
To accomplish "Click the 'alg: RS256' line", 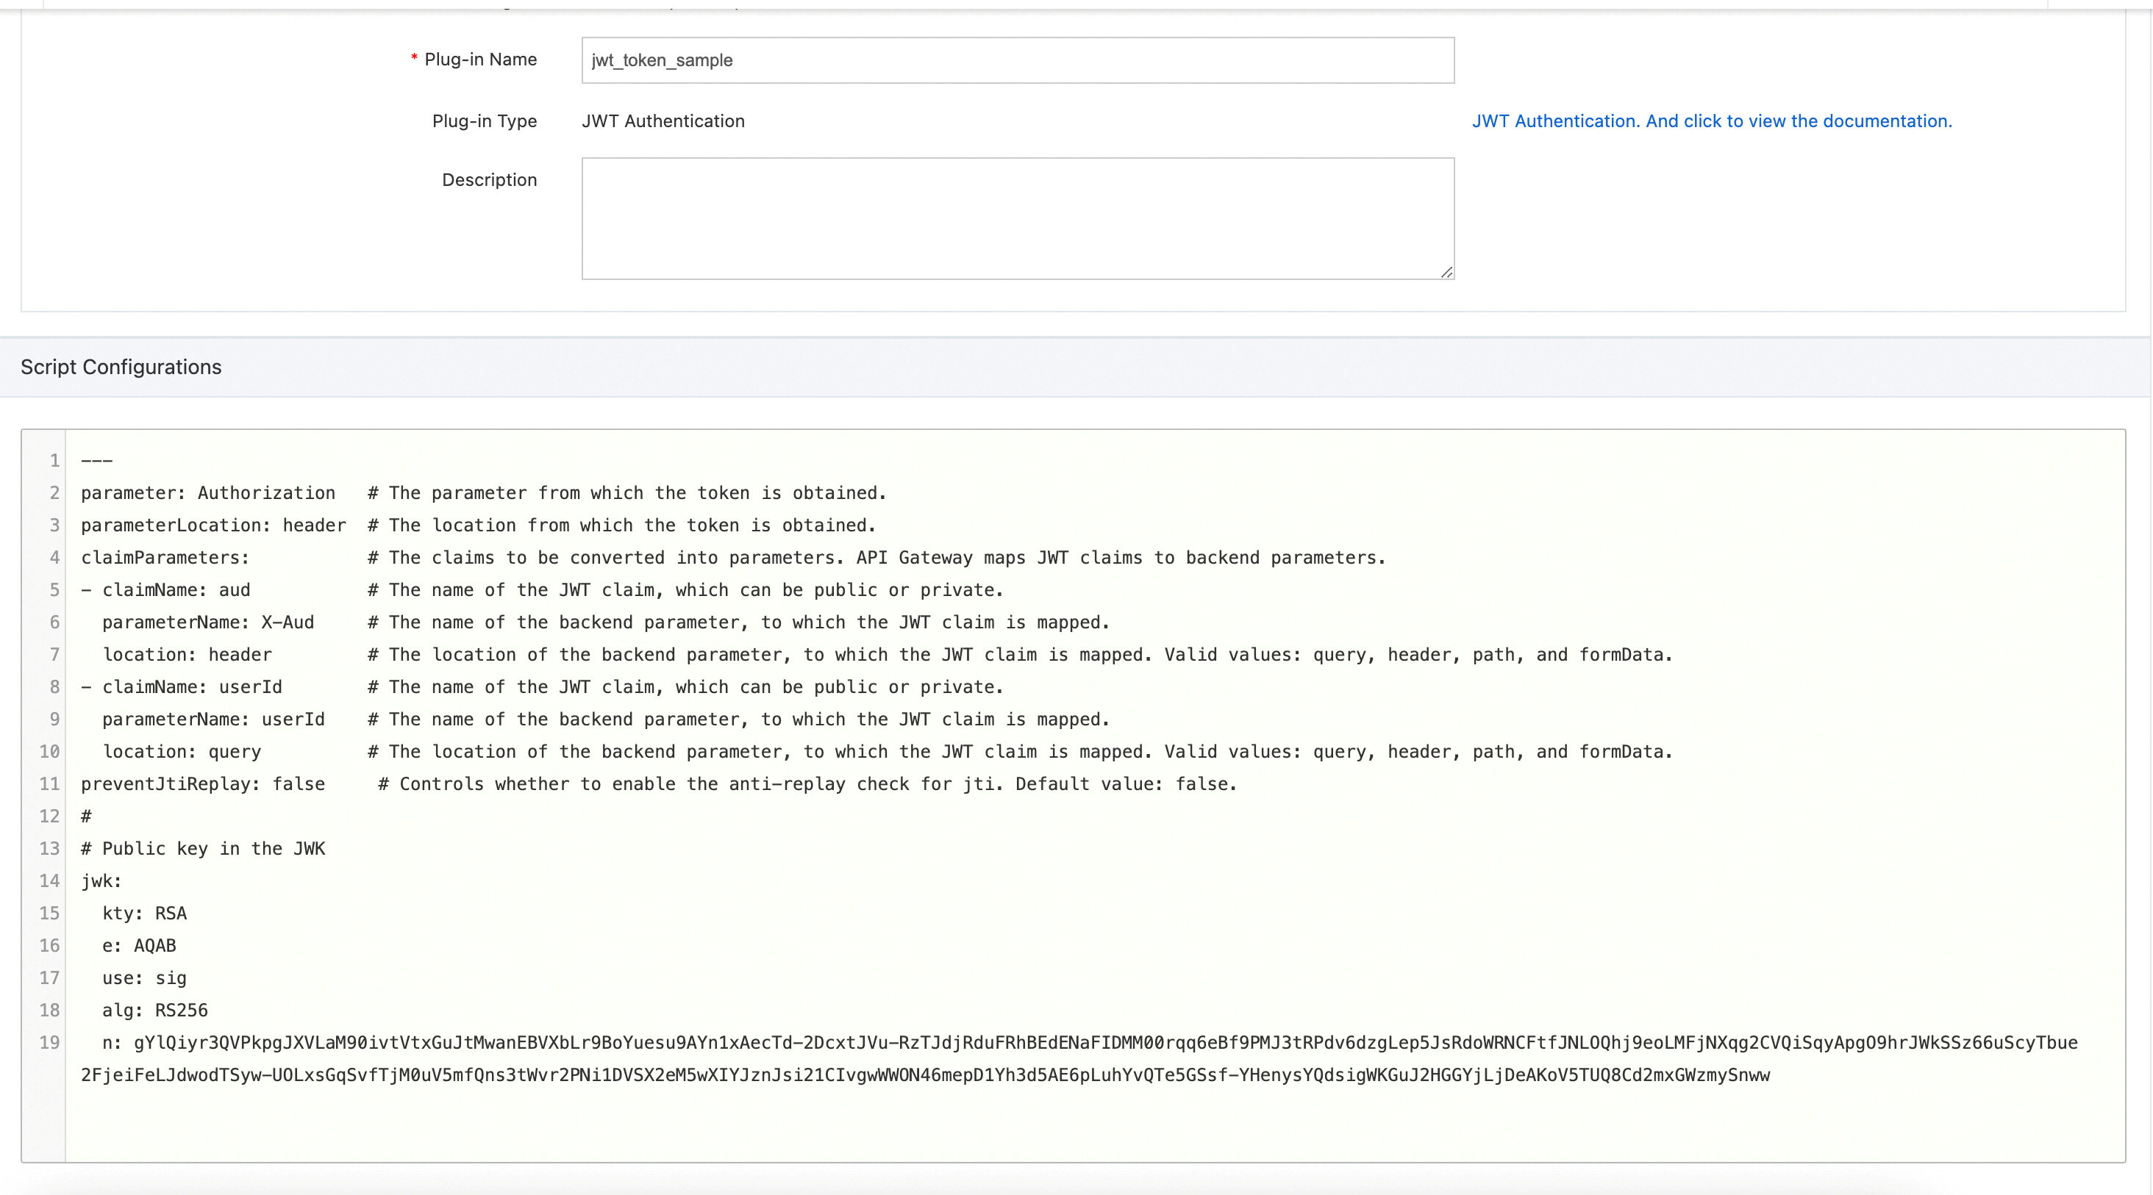I will tap(154, 1011).
